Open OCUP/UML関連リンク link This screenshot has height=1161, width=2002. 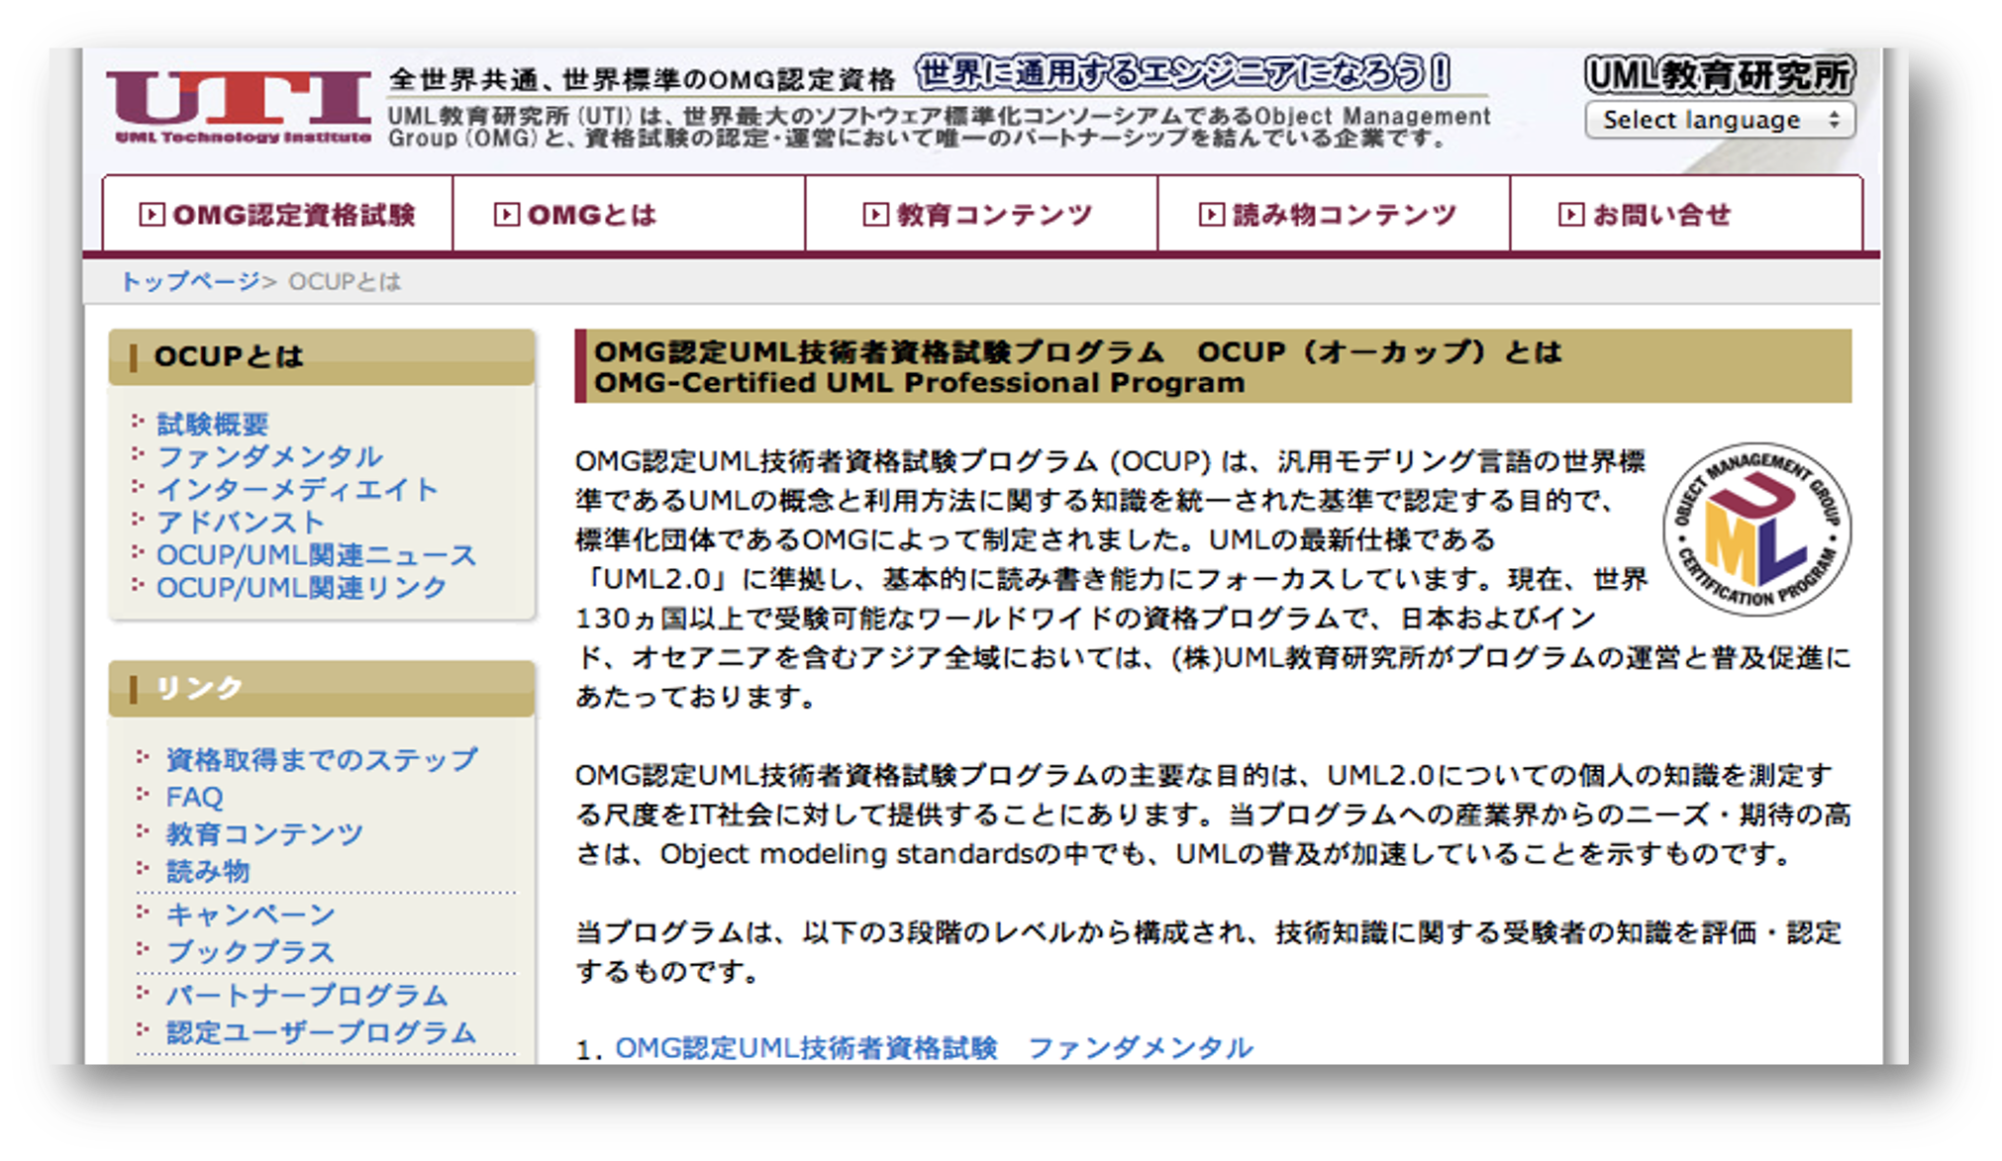pyautogui.click(x=302, y=588)
